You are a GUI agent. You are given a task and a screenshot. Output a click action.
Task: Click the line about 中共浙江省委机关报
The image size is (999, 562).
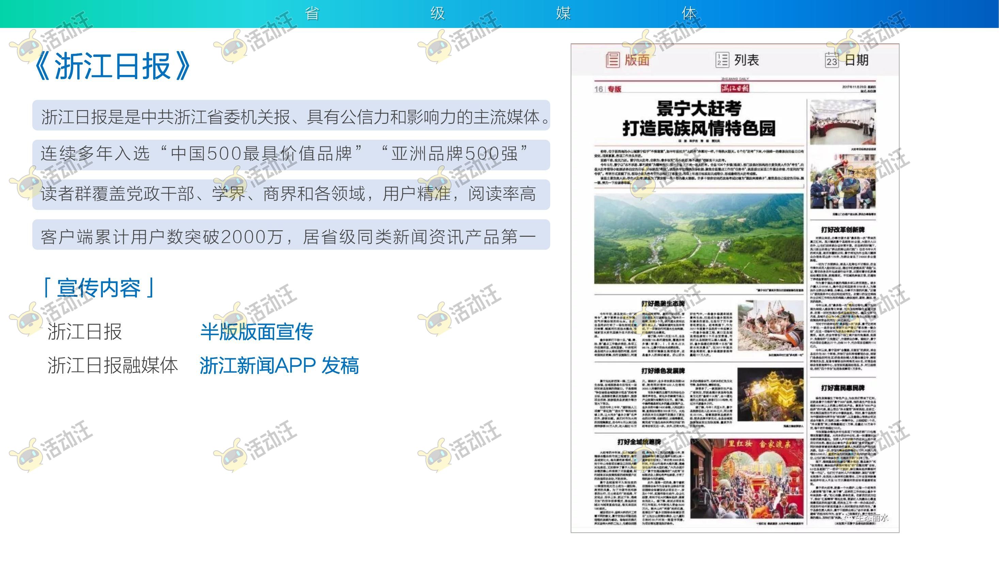(x=291, y=115)
